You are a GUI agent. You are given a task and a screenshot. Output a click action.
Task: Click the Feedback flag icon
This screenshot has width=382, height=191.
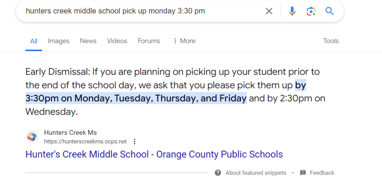303,173
